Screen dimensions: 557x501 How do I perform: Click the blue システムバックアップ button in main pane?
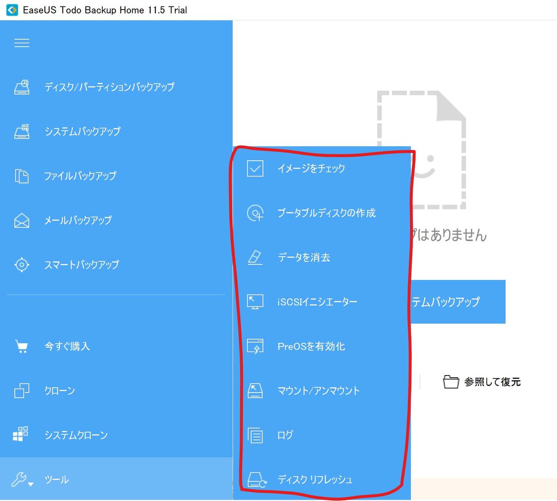pyautogui.click(x=458, y=302)
